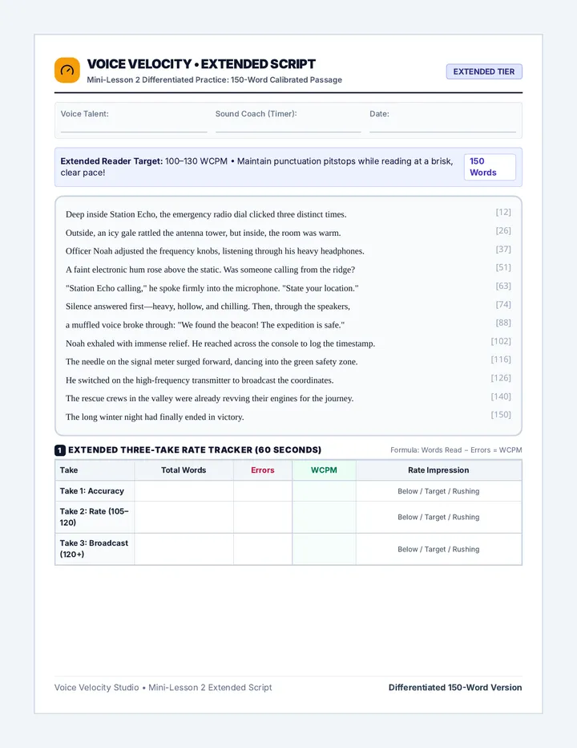Click the line starting Deep inside Station Echo
Image resolution: width=577 pixels, height=748 pixels.
click(206, 214)
